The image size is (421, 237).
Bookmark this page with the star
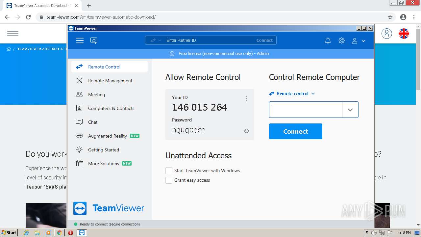point(390,17)
